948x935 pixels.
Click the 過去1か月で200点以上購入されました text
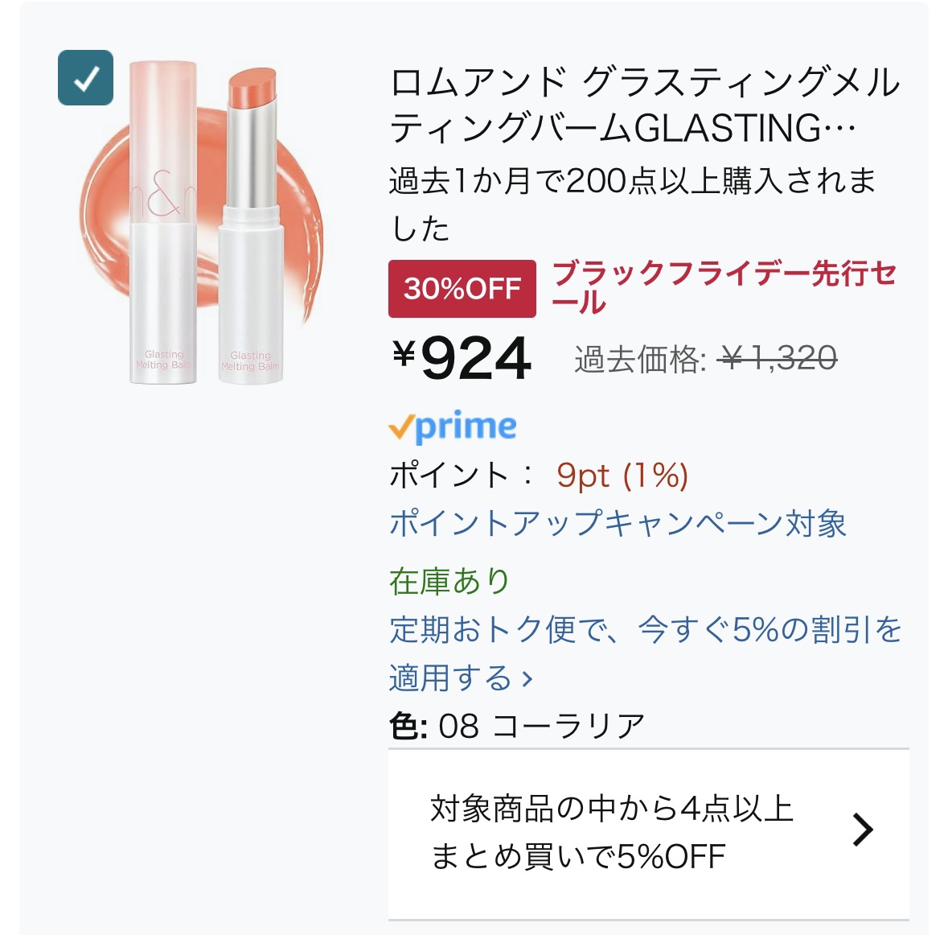pyautogui.click(x=632, y=204)
